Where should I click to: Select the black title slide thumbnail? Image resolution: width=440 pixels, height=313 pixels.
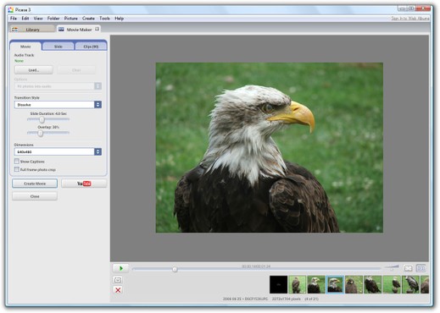click(278, 284)
